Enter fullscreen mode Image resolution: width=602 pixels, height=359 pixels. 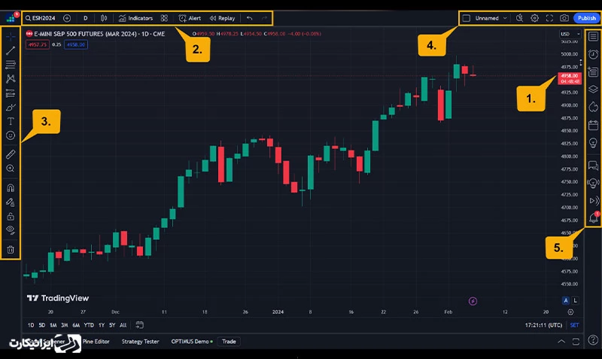[x=549, y=18]
